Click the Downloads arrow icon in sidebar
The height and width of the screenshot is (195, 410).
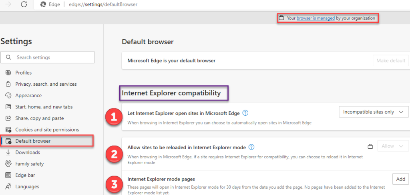[8, 152]
